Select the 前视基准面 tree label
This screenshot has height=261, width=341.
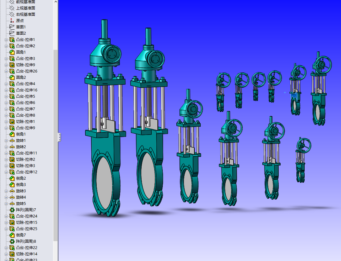coord(26,2)
